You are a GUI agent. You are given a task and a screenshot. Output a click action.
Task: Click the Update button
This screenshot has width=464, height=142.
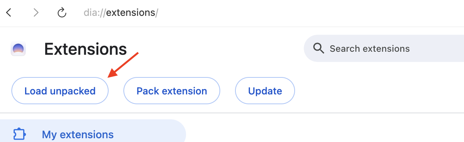click(x=265, y=91)
